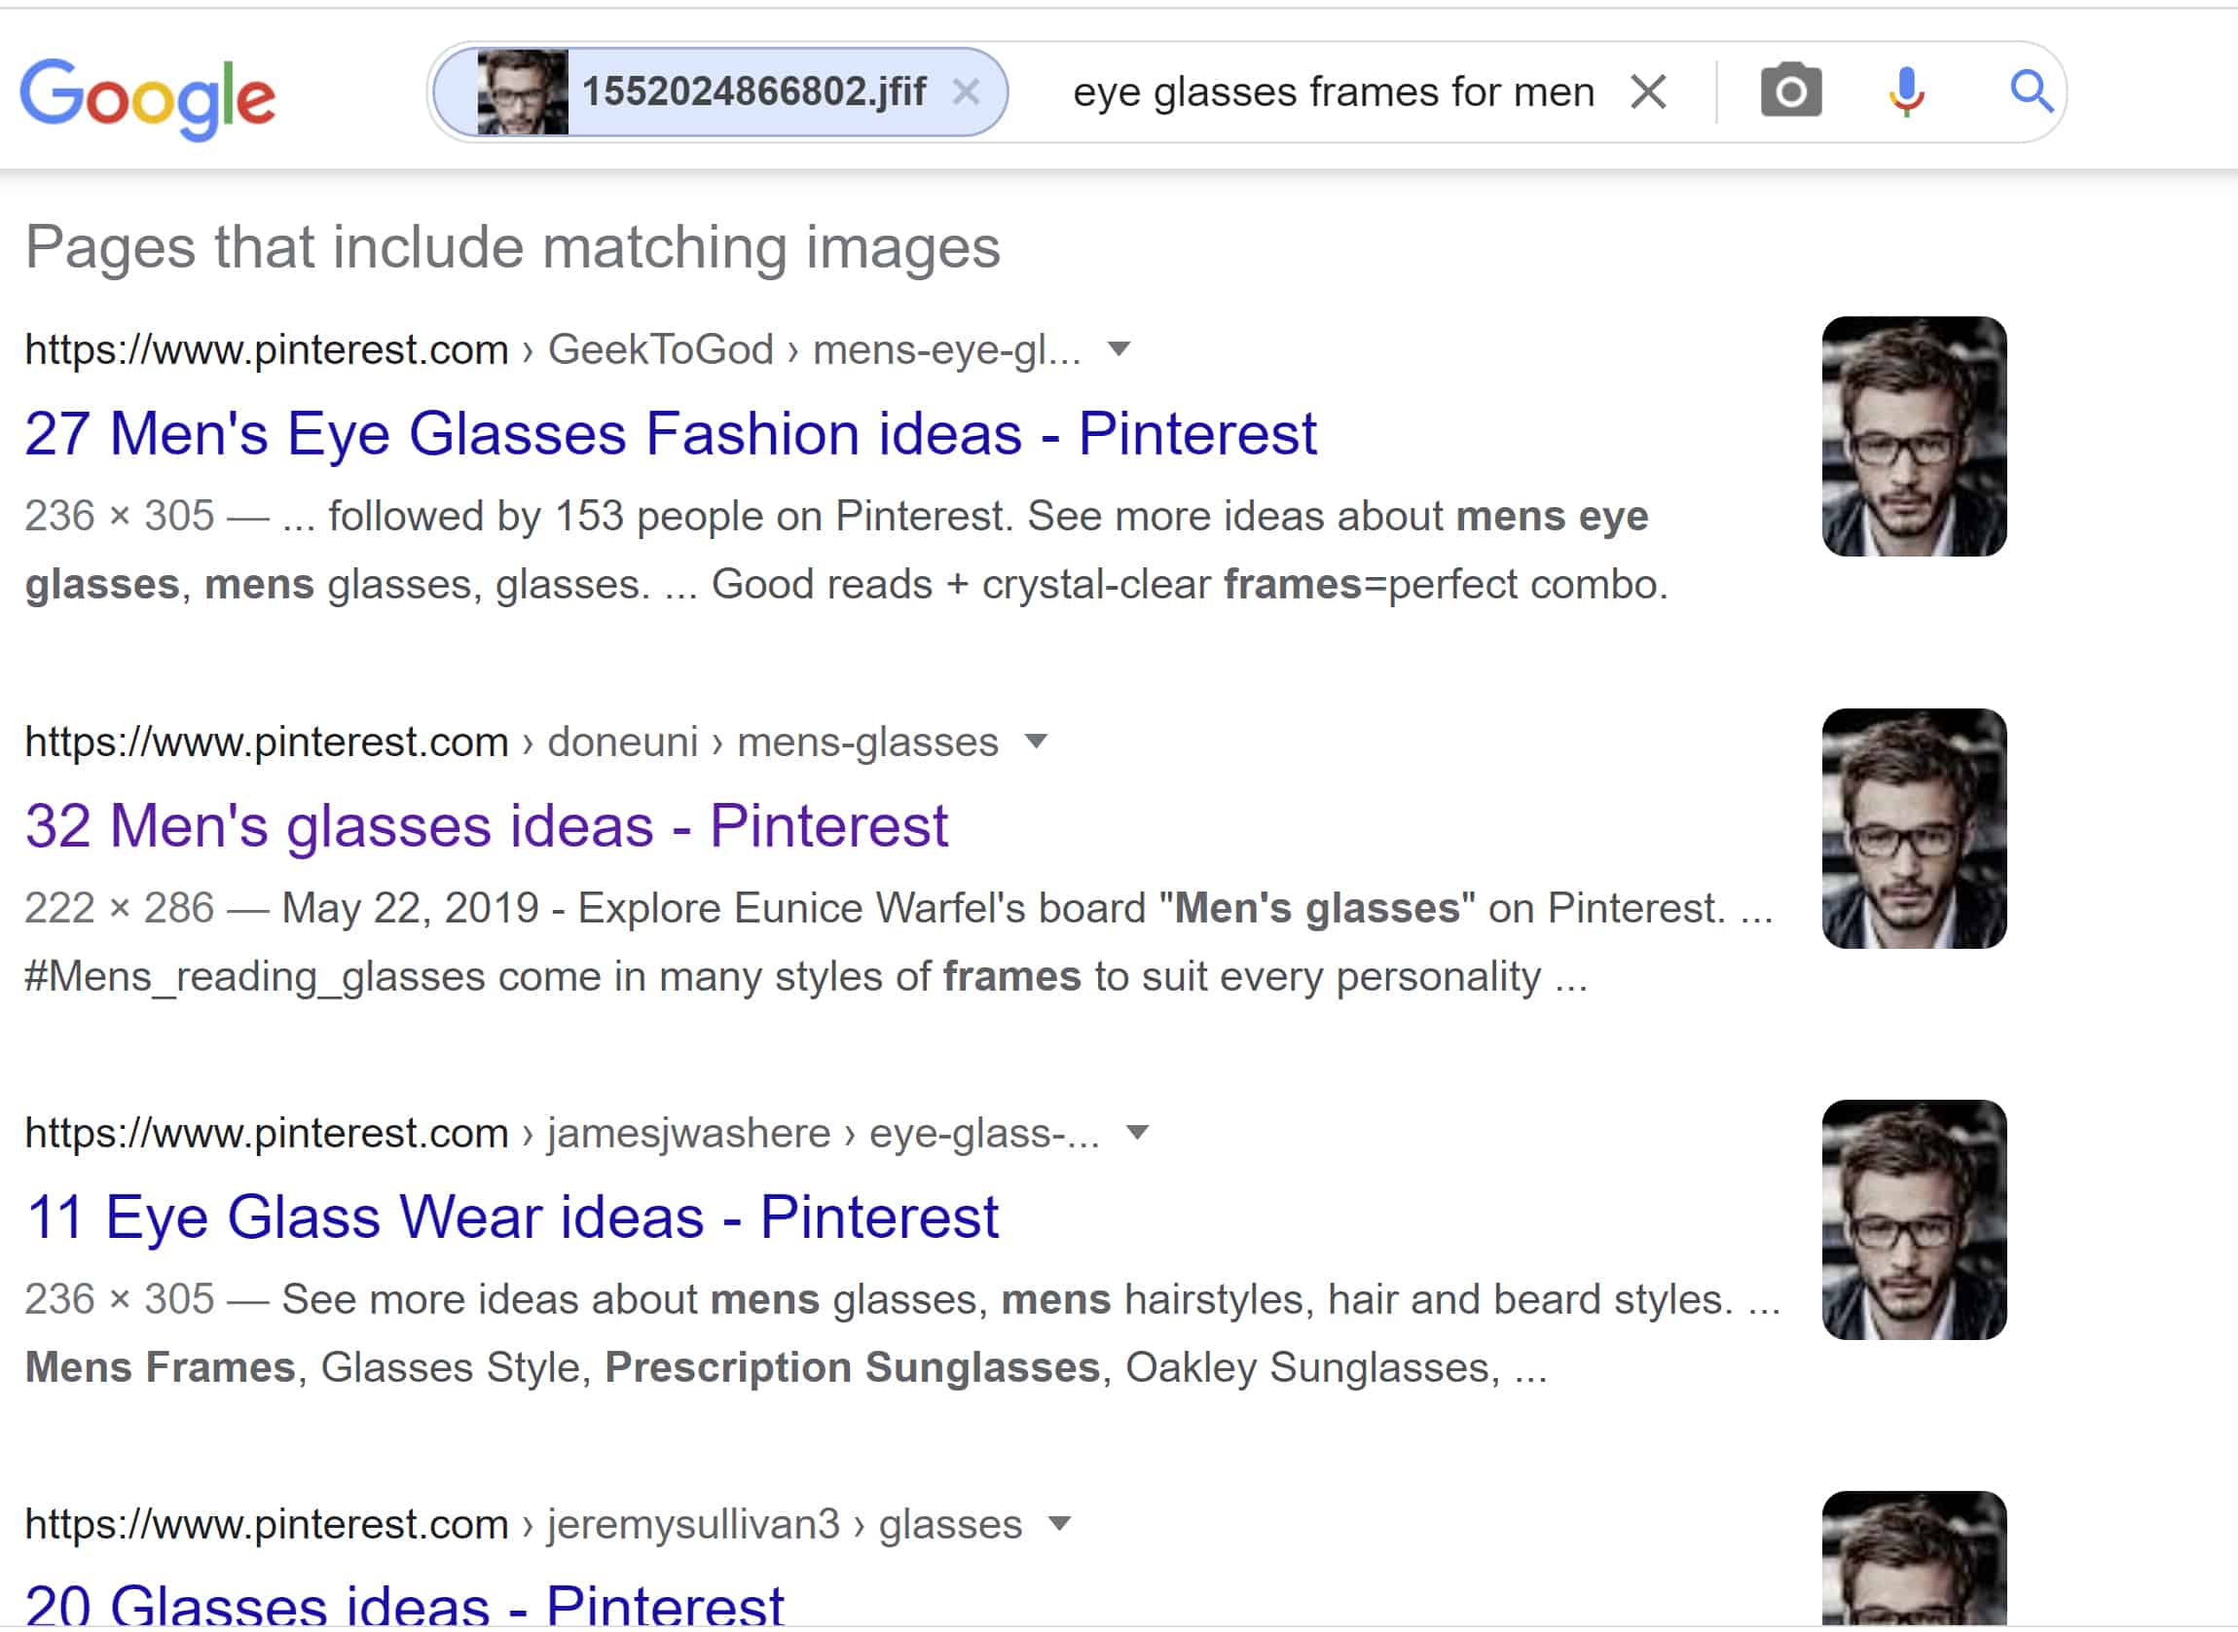
Task: Clear the search text with X
Action: [1647, 91]
